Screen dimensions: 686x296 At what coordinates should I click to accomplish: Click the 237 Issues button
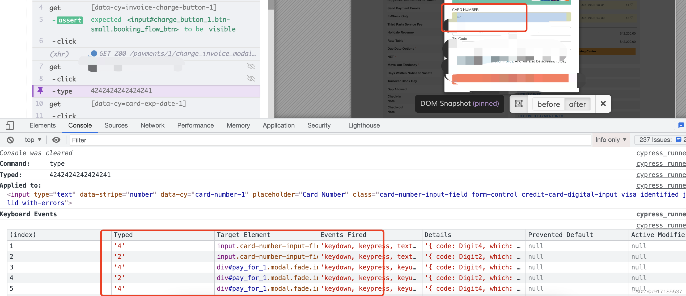655,140
